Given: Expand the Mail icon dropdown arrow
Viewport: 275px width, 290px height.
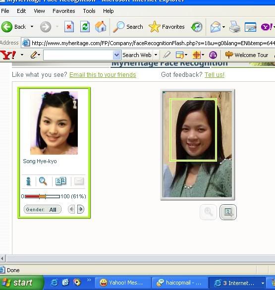Looking at the screenshot, I should click(223, 27).
